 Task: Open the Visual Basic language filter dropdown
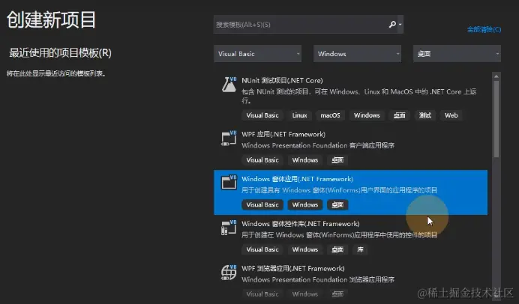(257, 54)
